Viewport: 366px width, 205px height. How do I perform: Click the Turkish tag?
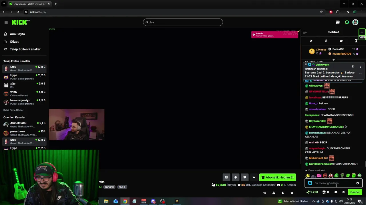point(109,187)
